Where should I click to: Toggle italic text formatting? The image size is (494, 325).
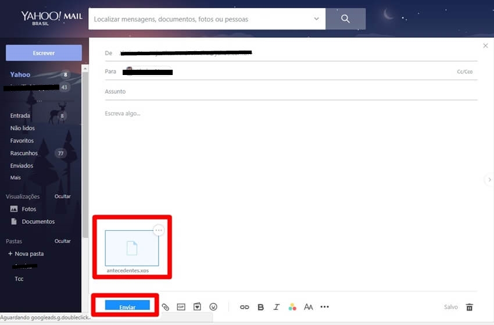point(277,307)
